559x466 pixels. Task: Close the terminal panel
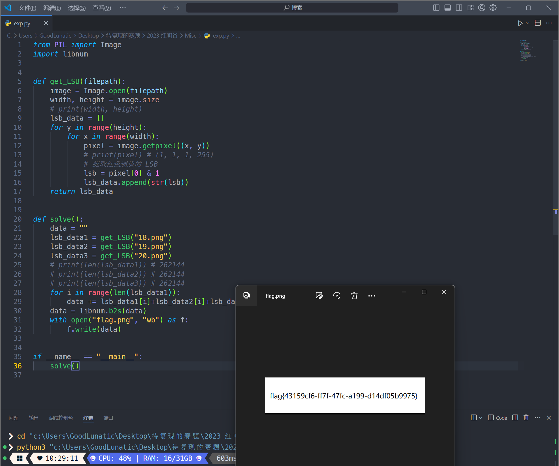coord(549,418)
